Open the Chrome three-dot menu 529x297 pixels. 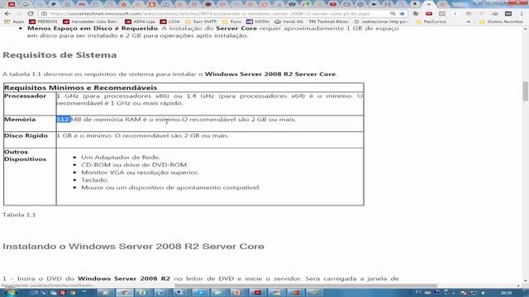coord(522,14)
